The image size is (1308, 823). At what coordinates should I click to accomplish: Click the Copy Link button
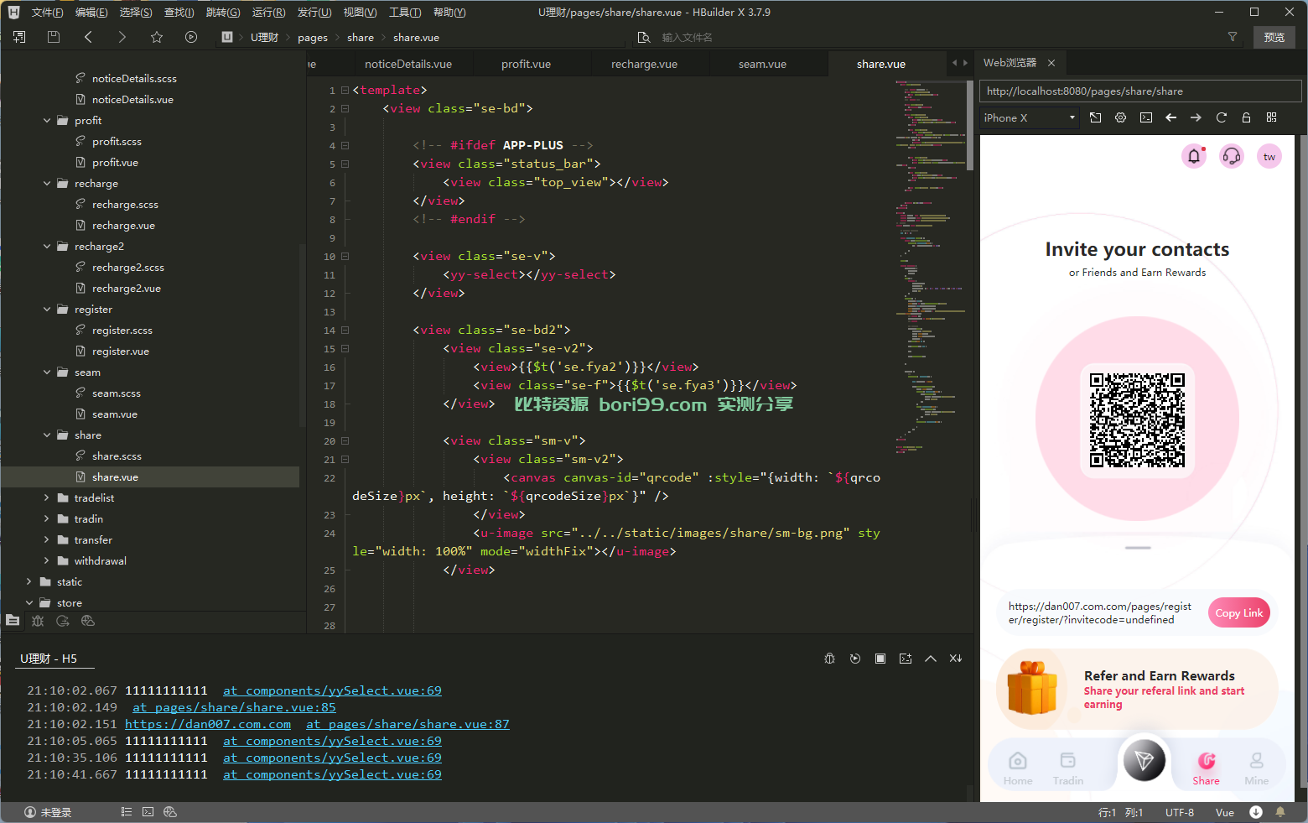click(x=1239, y=612)
